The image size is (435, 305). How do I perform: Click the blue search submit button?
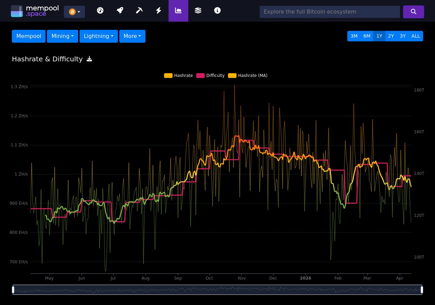(413, 12)
